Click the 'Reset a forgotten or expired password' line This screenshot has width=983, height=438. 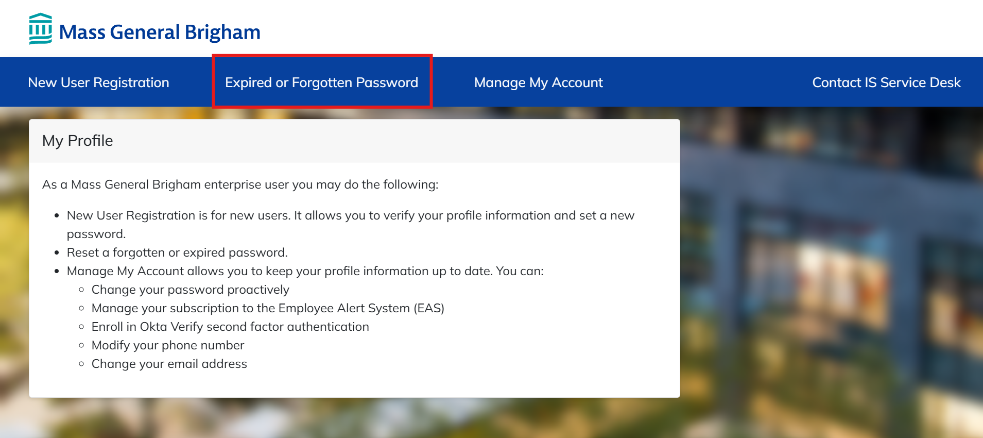[177, 252]
